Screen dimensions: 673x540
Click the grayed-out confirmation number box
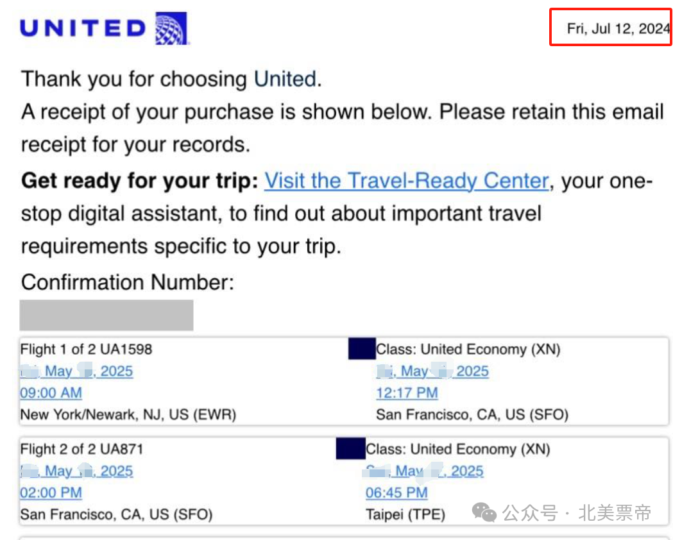[106, 316]
